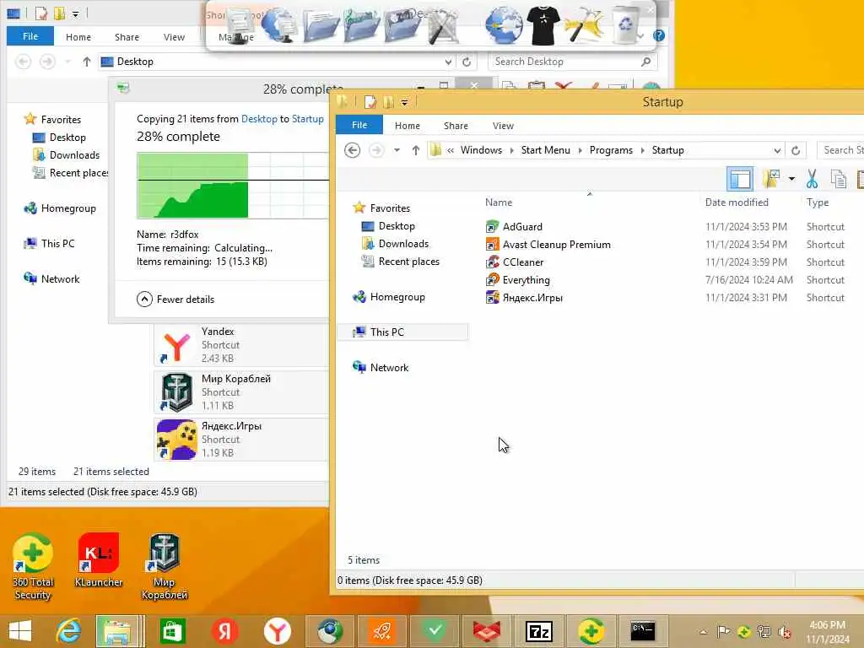Switch to View tab in Startup window

pos(503,126)
